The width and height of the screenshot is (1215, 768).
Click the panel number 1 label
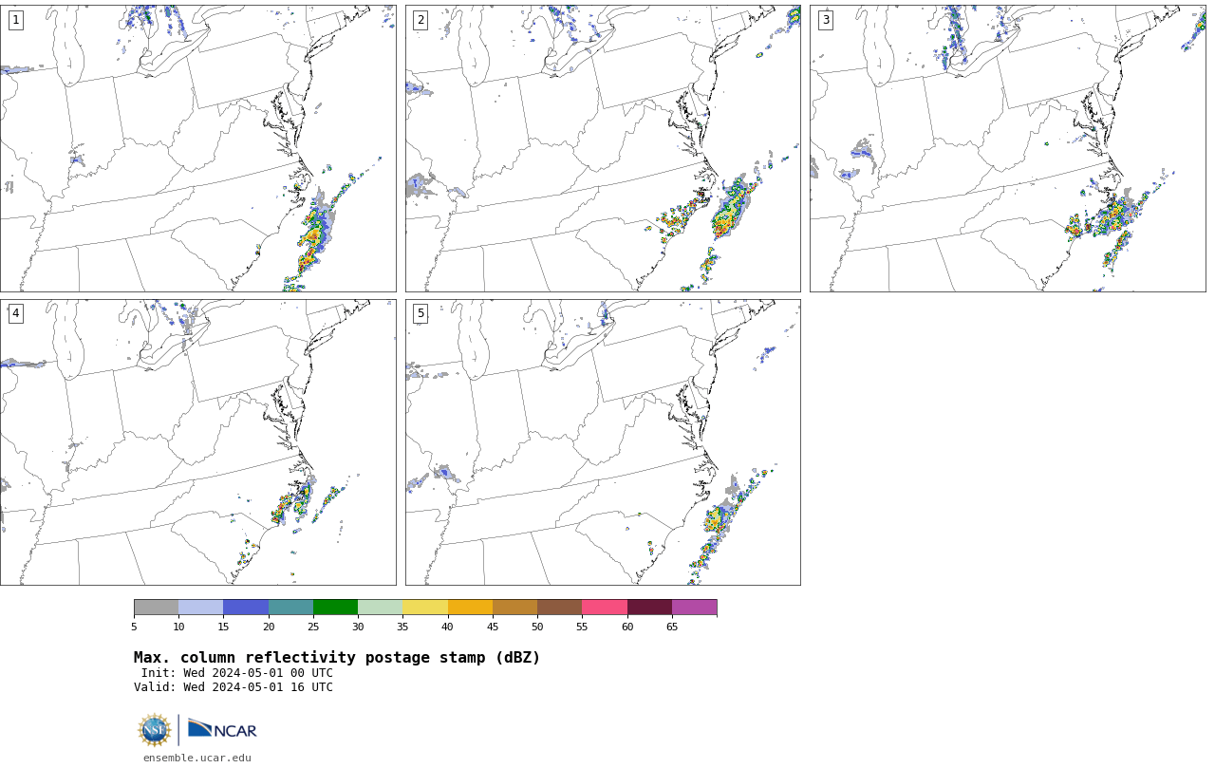pyautogui.click(x=15, y=20)
